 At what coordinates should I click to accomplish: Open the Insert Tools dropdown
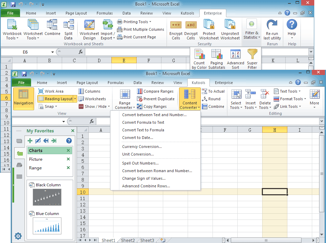(250, 99)
